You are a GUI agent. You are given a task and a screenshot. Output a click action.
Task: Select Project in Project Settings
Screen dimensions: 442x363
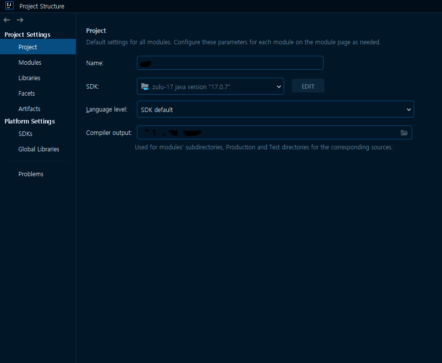(x=38, y=47)
